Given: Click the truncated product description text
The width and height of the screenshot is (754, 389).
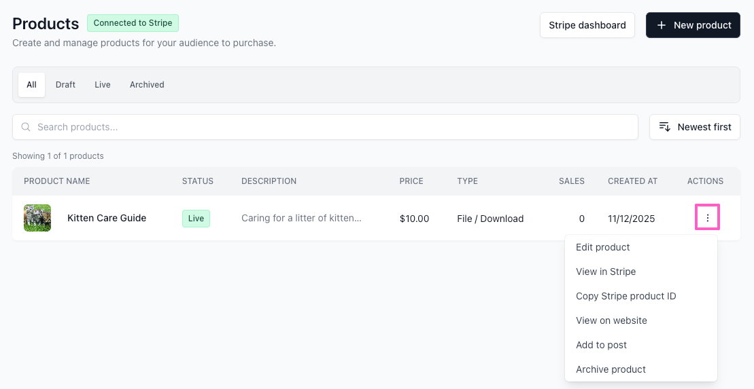Looking at the screenshot, I should pos(301,219).
